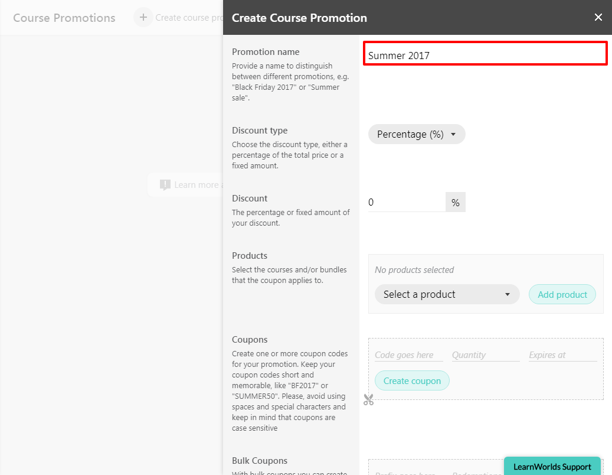Click the No products selected text
Image resolution: width=612 pixels, height=475 pixels.
[414, 270]
